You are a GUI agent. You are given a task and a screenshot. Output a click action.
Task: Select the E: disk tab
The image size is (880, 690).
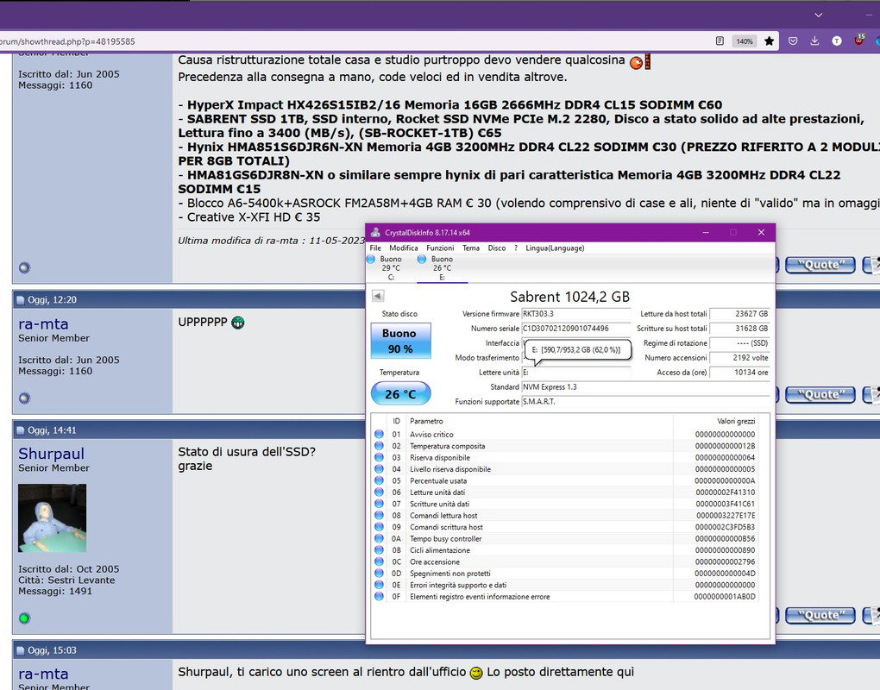tap(442, 268)
